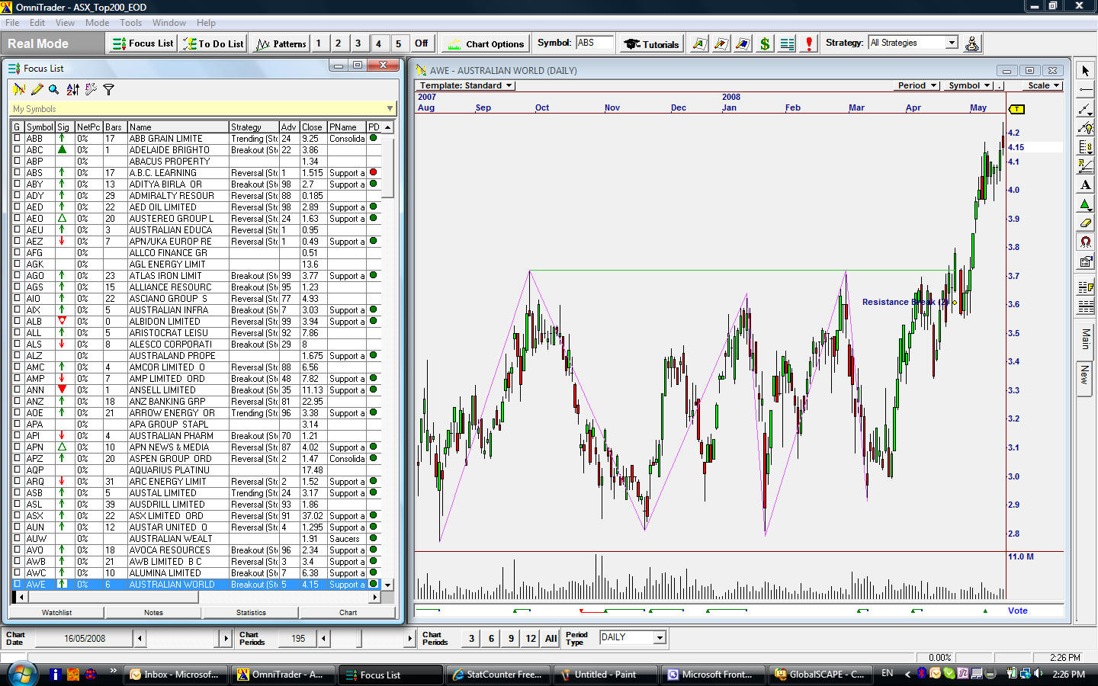Image resolution: width=1098 pixels, height=686 pixels.
Task: Click the To Do List button
Action: tap(213, 43)
